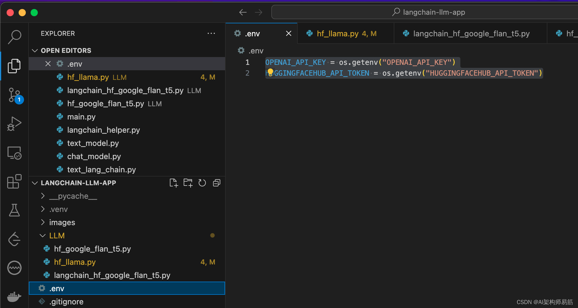This screenshot has width=578, height=308.
Task: Click the green macOS zoom window button
Action: tap(34, 13)
